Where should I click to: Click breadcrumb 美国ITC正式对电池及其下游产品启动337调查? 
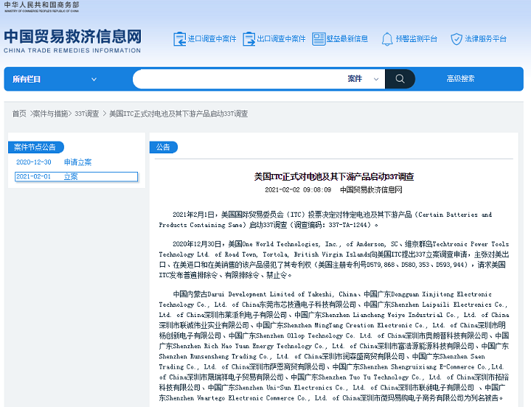[x=178, y=114]
